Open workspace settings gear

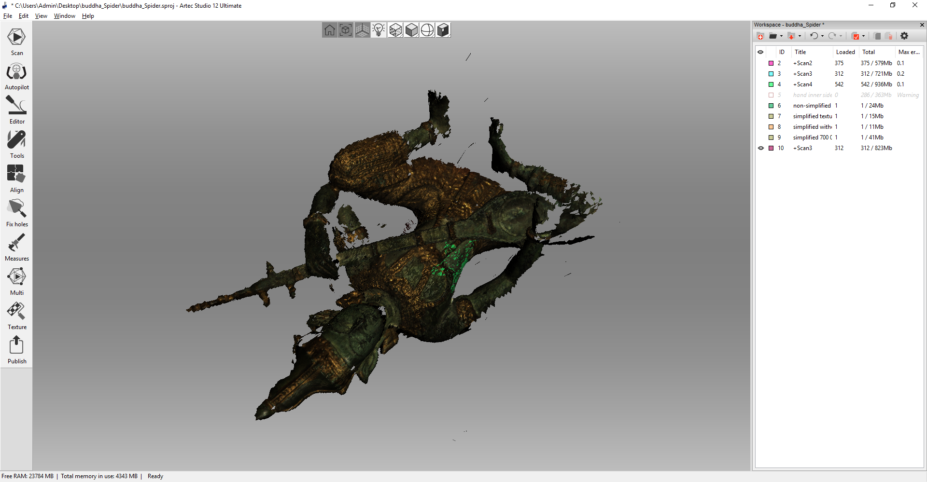904,36
